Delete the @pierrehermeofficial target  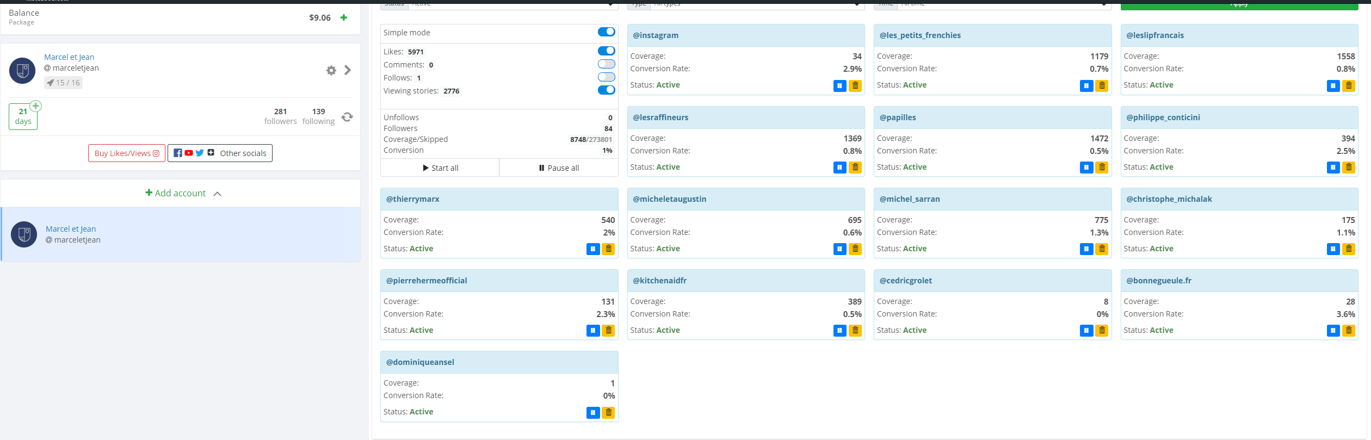[x=608, y=331]
